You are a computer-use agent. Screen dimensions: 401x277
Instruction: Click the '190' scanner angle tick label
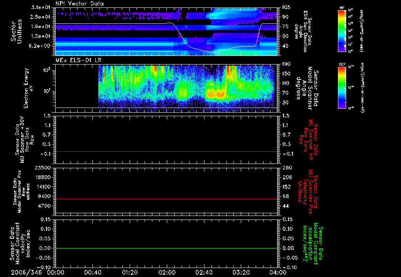tap(287, 64)
